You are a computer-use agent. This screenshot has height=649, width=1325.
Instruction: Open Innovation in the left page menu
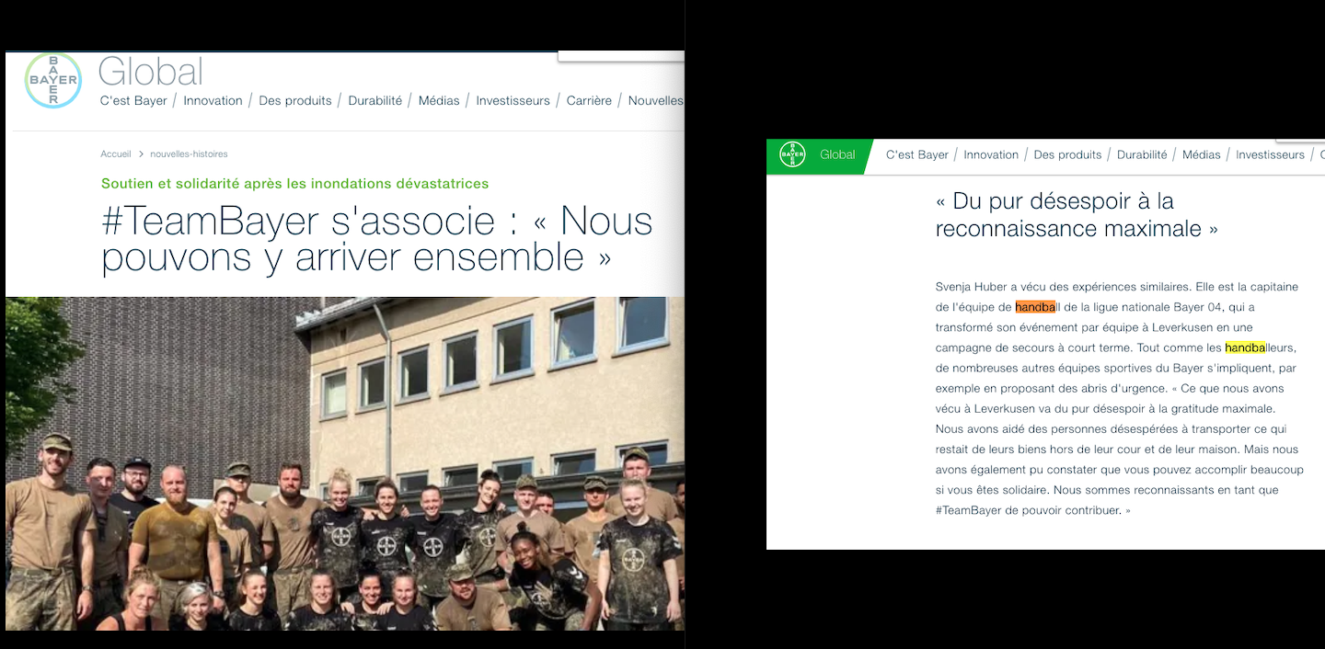(213, 101)
